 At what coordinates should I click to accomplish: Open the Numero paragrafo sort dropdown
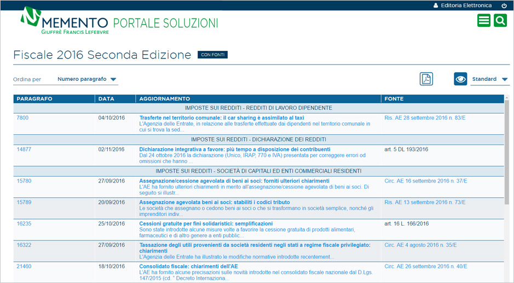(x=87, y=79)
